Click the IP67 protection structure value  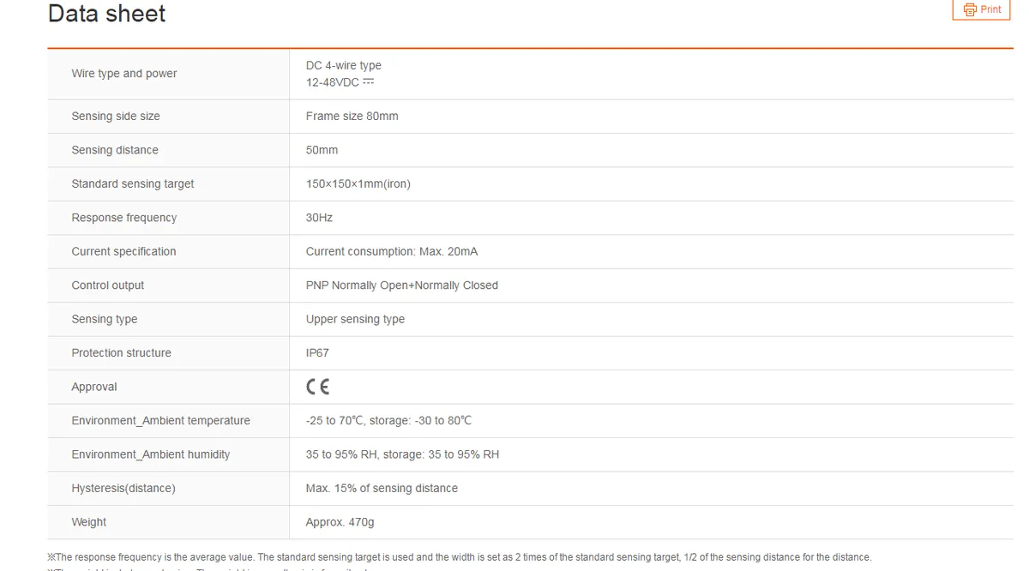tap(317, 353)
